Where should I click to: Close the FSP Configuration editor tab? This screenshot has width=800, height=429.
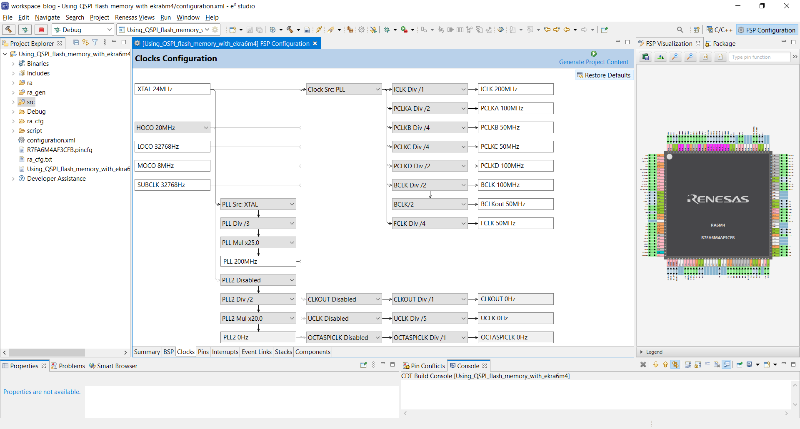(x=315, y=43)
